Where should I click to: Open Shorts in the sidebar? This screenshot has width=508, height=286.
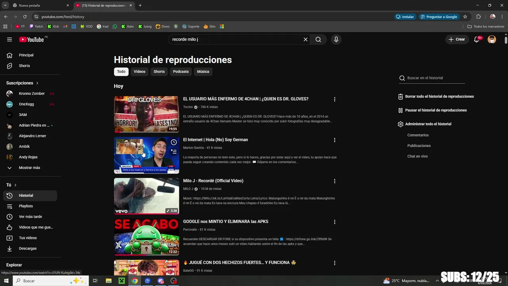point(30,66)
